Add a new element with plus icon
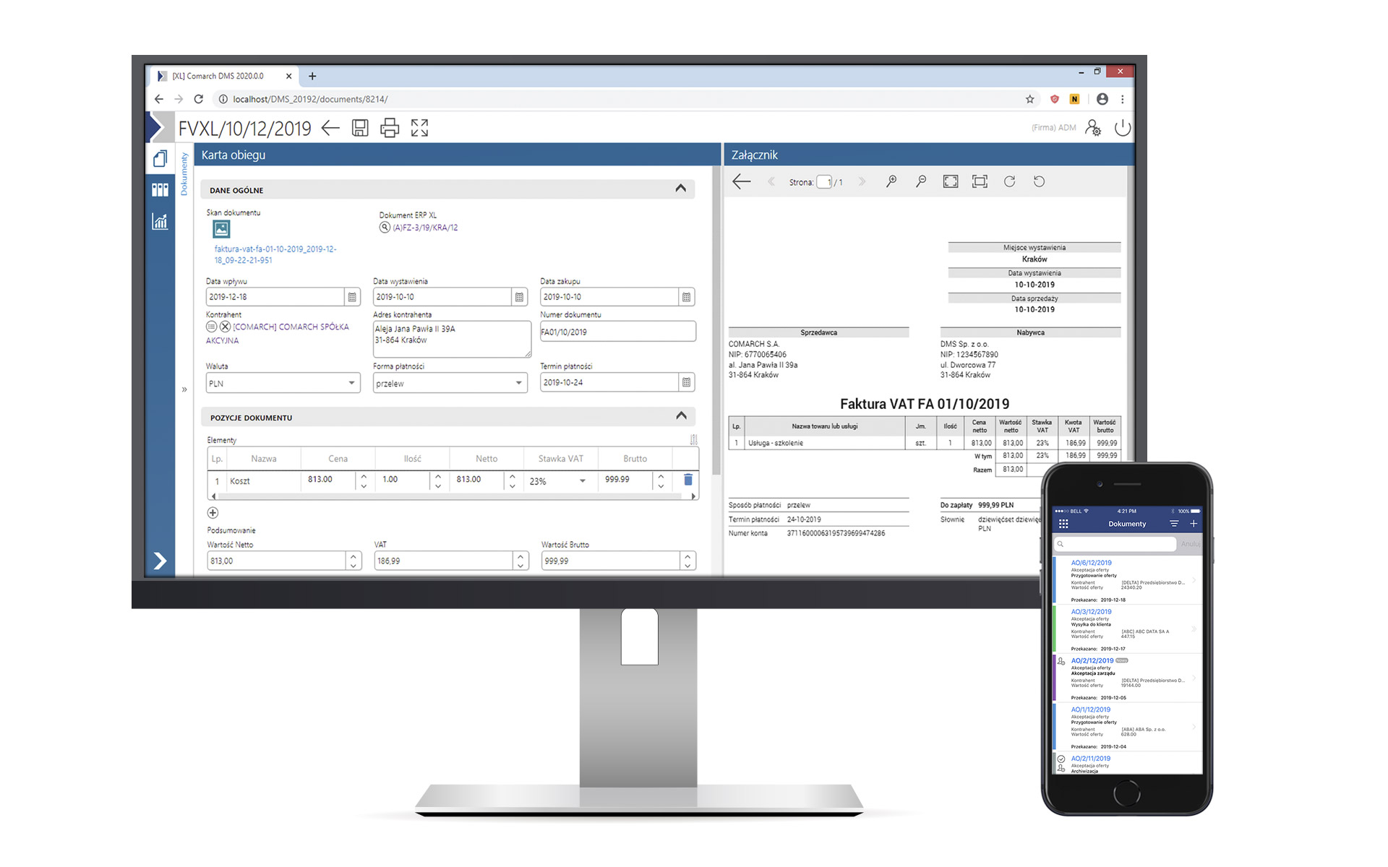Image resolution: width=1388 pixels, height=867 pixels. [x=213, y=513]
